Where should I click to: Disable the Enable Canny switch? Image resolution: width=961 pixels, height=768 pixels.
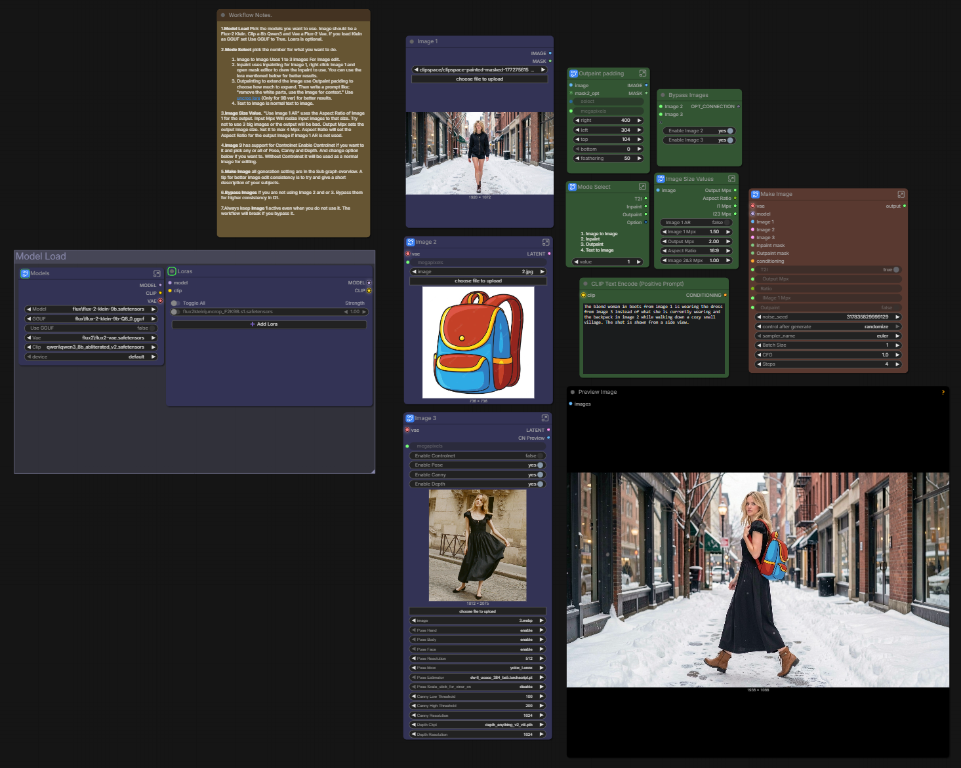[x=540, y=475]
